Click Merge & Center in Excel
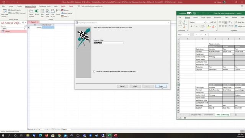The width and height of the screenshot is (245, 138). [x=240, y=26]
